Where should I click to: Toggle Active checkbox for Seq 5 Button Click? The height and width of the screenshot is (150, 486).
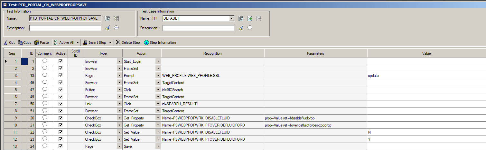[60, 89]
